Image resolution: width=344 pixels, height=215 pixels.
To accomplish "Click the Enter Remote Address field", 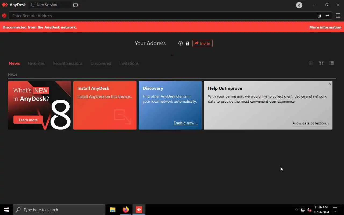I will (x=163, y=16).
